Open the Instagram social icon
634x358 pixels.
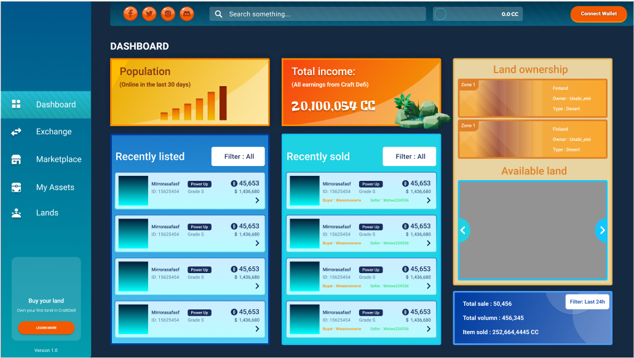click(x=168, y=14)
